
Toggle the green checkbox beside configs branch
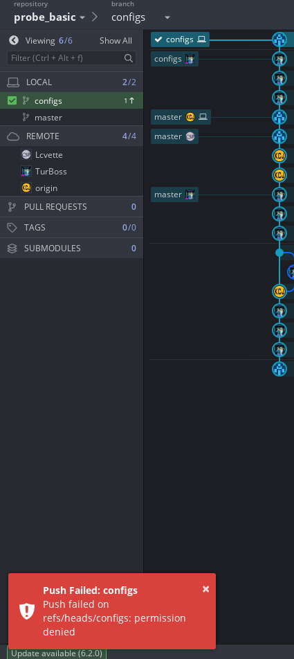pos(12,100)
